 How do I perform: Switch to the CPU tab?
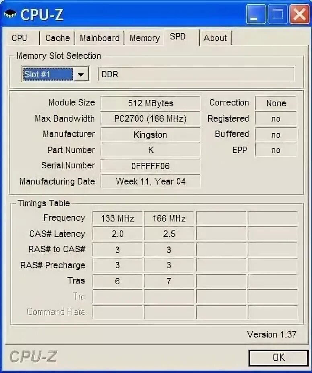click(x=23, y=38)
